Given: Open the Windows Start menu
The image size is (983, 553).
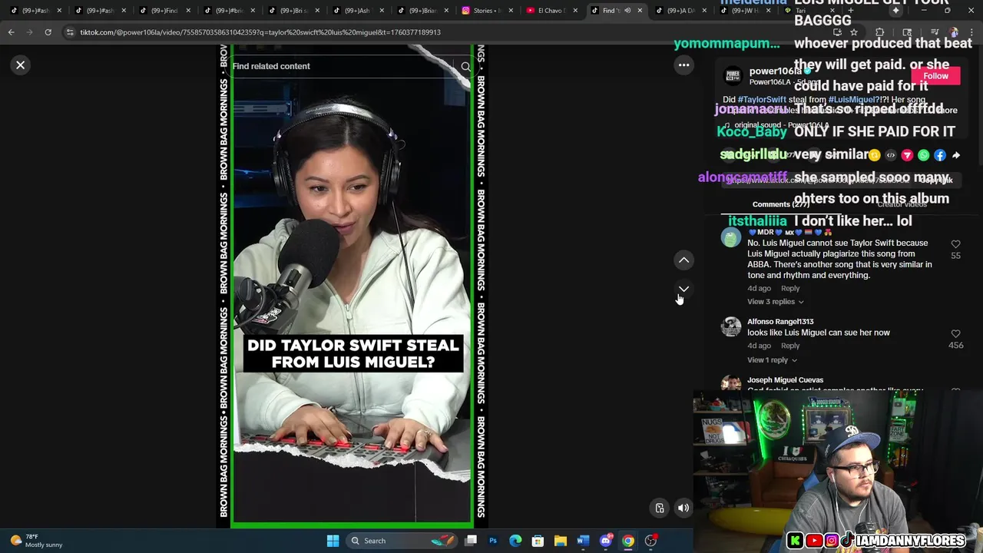Looking at the screenshot, I should 333,541.
